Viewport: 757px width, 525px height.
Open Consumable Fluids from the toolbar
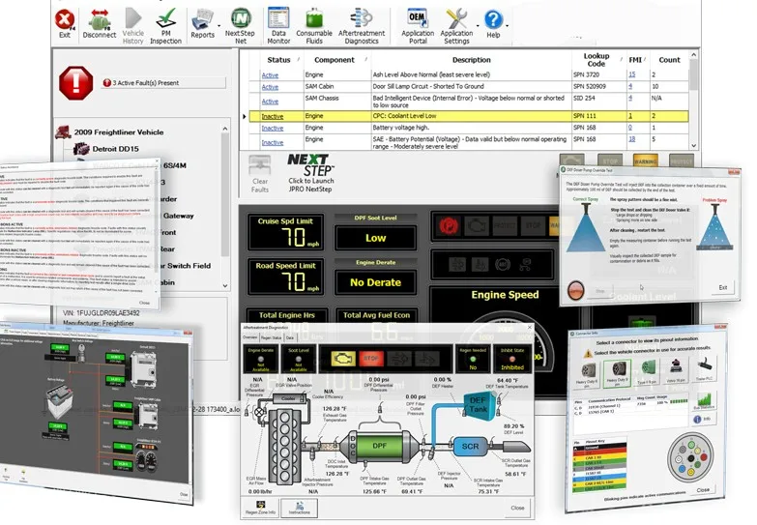tap(314, 26)
